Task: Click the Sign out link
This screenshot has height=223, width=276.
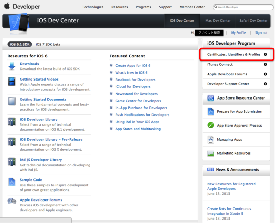Action: click(261, 33)
